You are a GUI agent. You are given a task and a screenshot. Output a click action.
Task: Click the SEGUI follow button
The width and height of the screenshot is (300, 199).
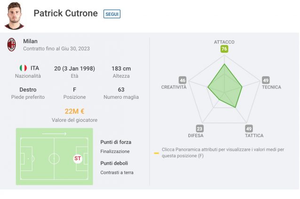[x=112, y=14]
